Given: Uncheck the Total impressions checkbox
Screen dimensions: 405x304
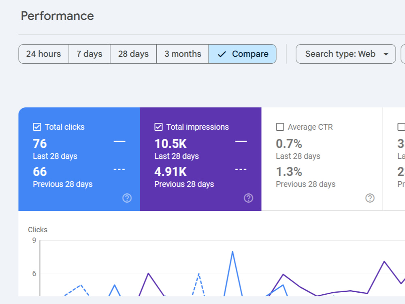Looking at the screenshot, I should (158, 127).
